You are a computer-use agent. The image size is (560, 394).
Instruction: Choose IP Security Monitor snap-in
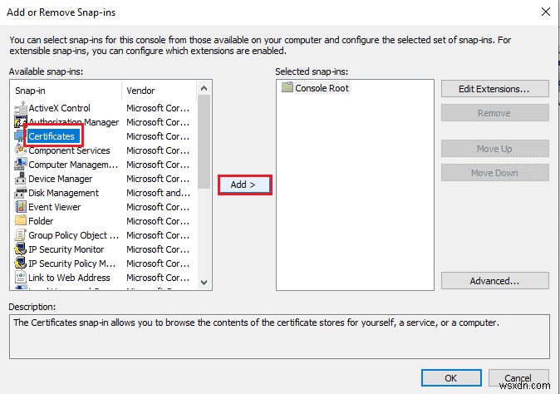[66, 249]
